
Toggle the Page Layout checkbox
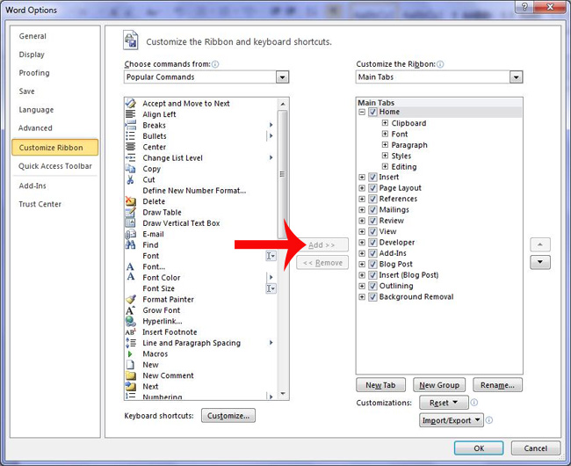(372, 188)
